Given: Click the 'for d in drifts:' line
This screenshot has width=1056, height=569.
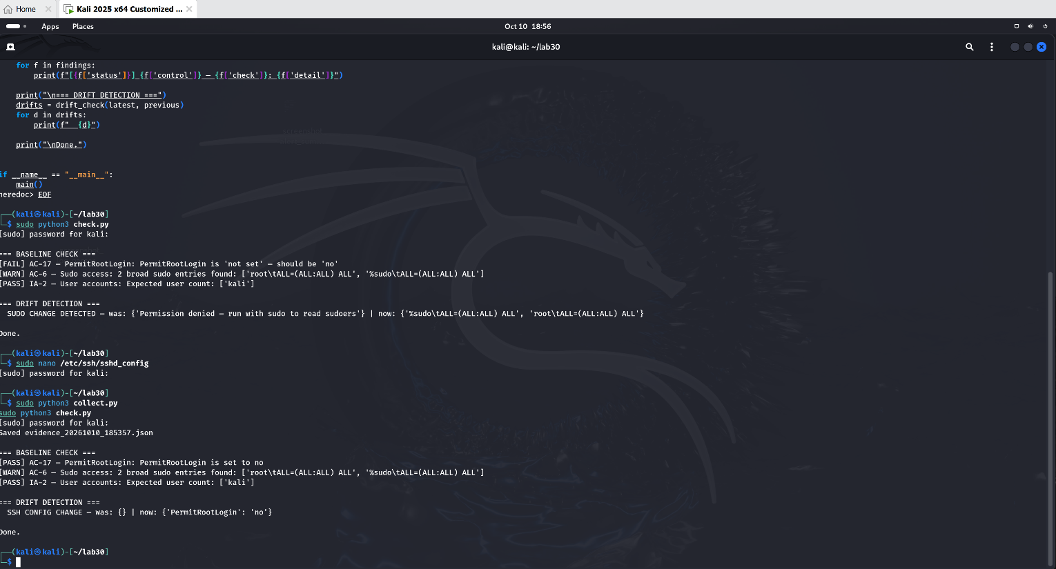Looking at the screenshot, I should [51, 115].
